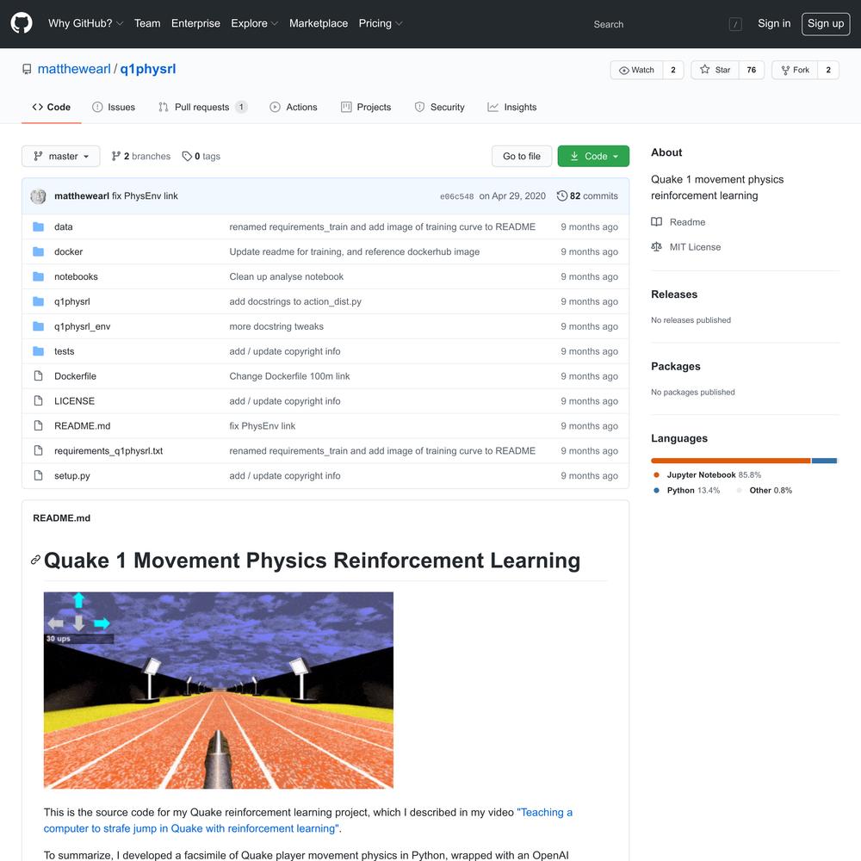
Task: Click the star icon on Star button
Action: pyautogui.click(x=704, y=69)
